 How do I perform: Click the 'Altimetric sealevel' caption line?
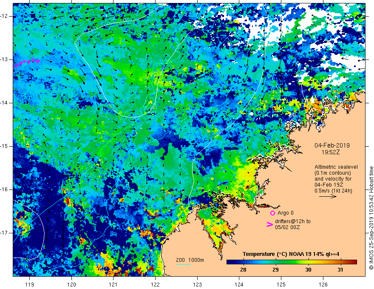[336, 167]
